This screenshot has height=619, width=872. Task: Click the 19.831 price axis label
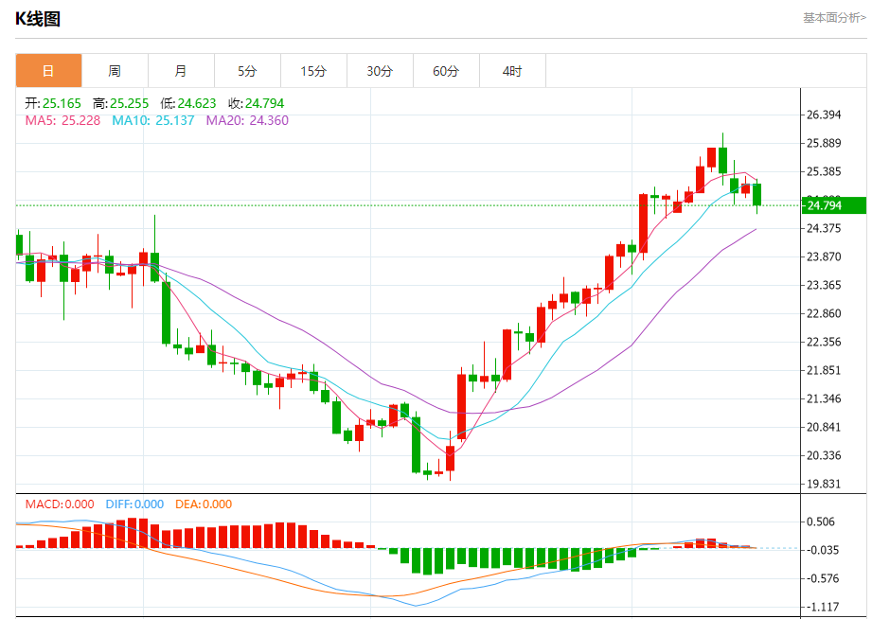824,484
